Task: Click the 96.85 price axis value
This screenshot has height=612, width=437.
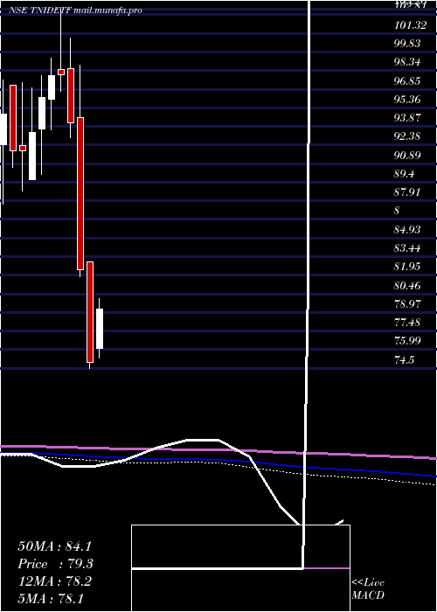Action: click(x=407, y=81)
